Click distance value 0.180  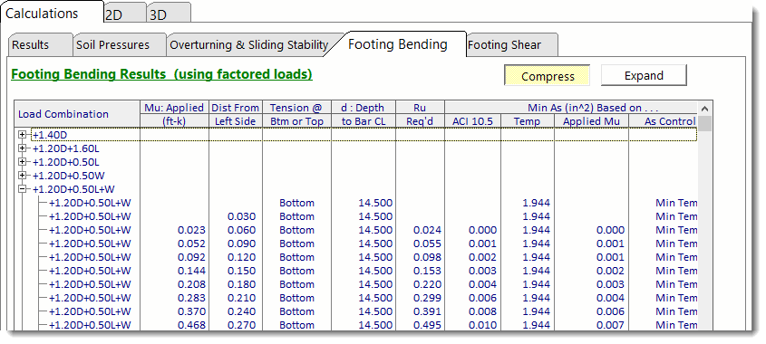point(242,285)
